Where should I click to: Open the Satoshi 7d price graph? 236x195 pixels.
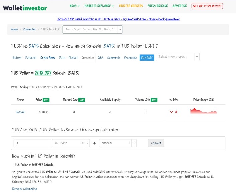pyautogui.click(x=203, y=112)
